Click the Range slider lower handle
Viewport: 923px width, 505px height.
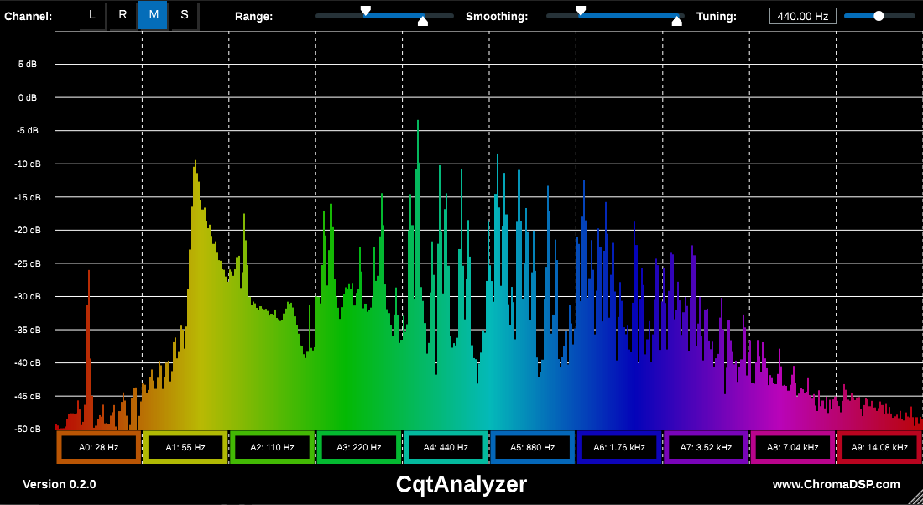tap(423, 22)
